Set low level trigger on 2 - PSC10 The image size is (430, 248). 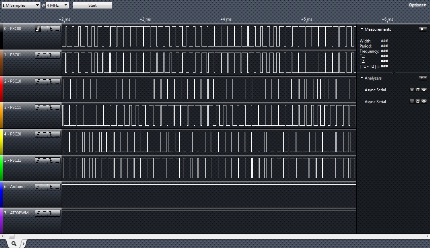coord(57,82)
